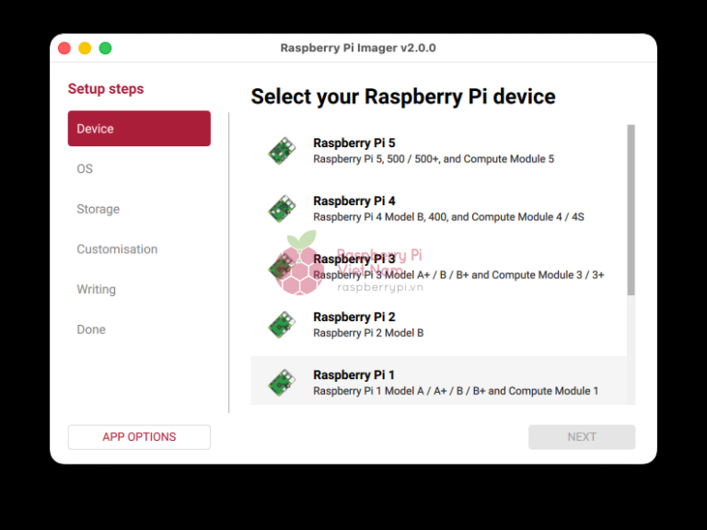Image resolution: width=707 pixels, height=530 pixels.
Task: Pick Raspberry Pi 3 Model A+ entry
Action: pyautogui.click(x=458, y=274)
